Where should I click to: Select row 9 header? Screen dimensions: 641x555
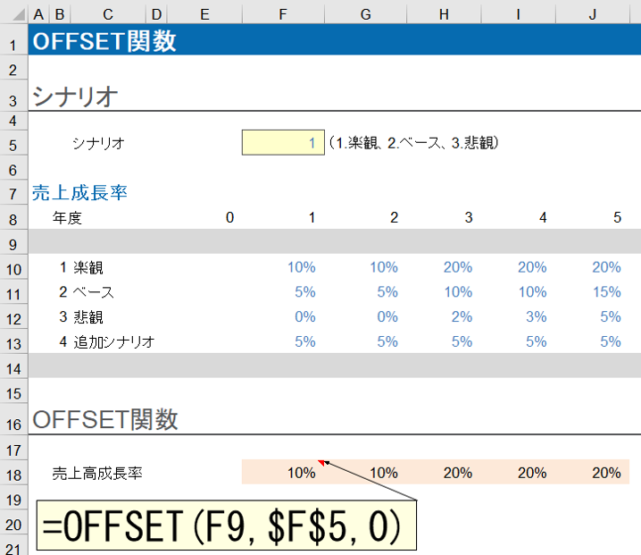13,242
